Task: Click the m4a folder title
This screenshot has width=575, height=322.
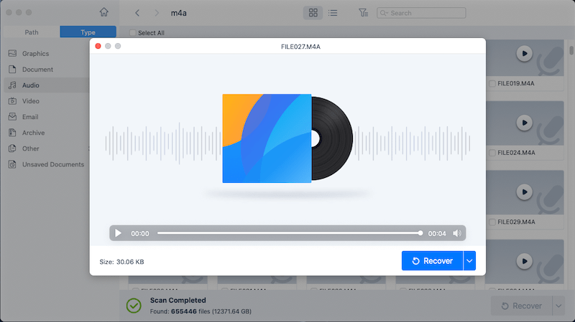Action: (178, 13)
